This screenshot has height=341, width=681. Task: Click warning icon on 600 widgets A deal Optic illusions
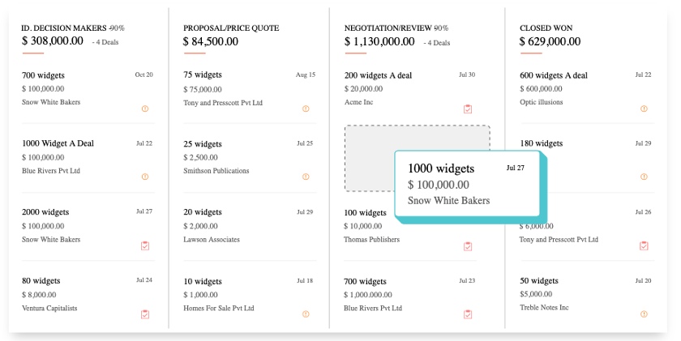click(x=644, y=109)
